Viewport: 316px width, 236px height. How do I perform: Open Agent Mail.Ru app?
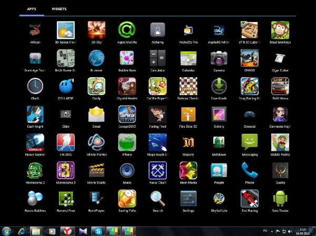[127, 30]
